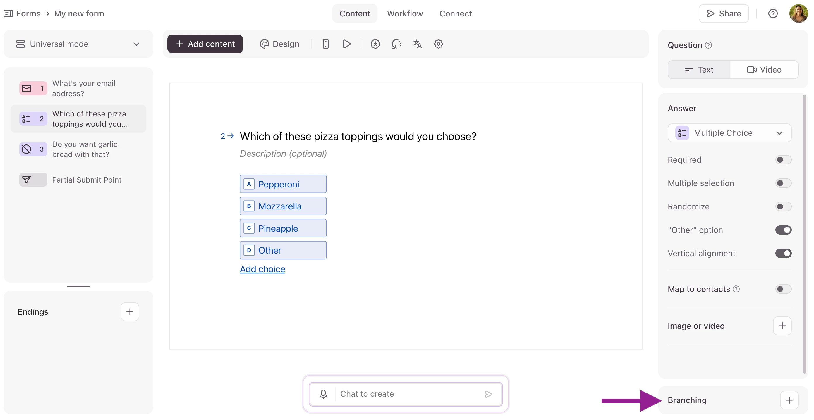Viewport: 814px width, 420px height.
Task: Disable the "Other" option toggle
Action: click(x=783, y=230)
